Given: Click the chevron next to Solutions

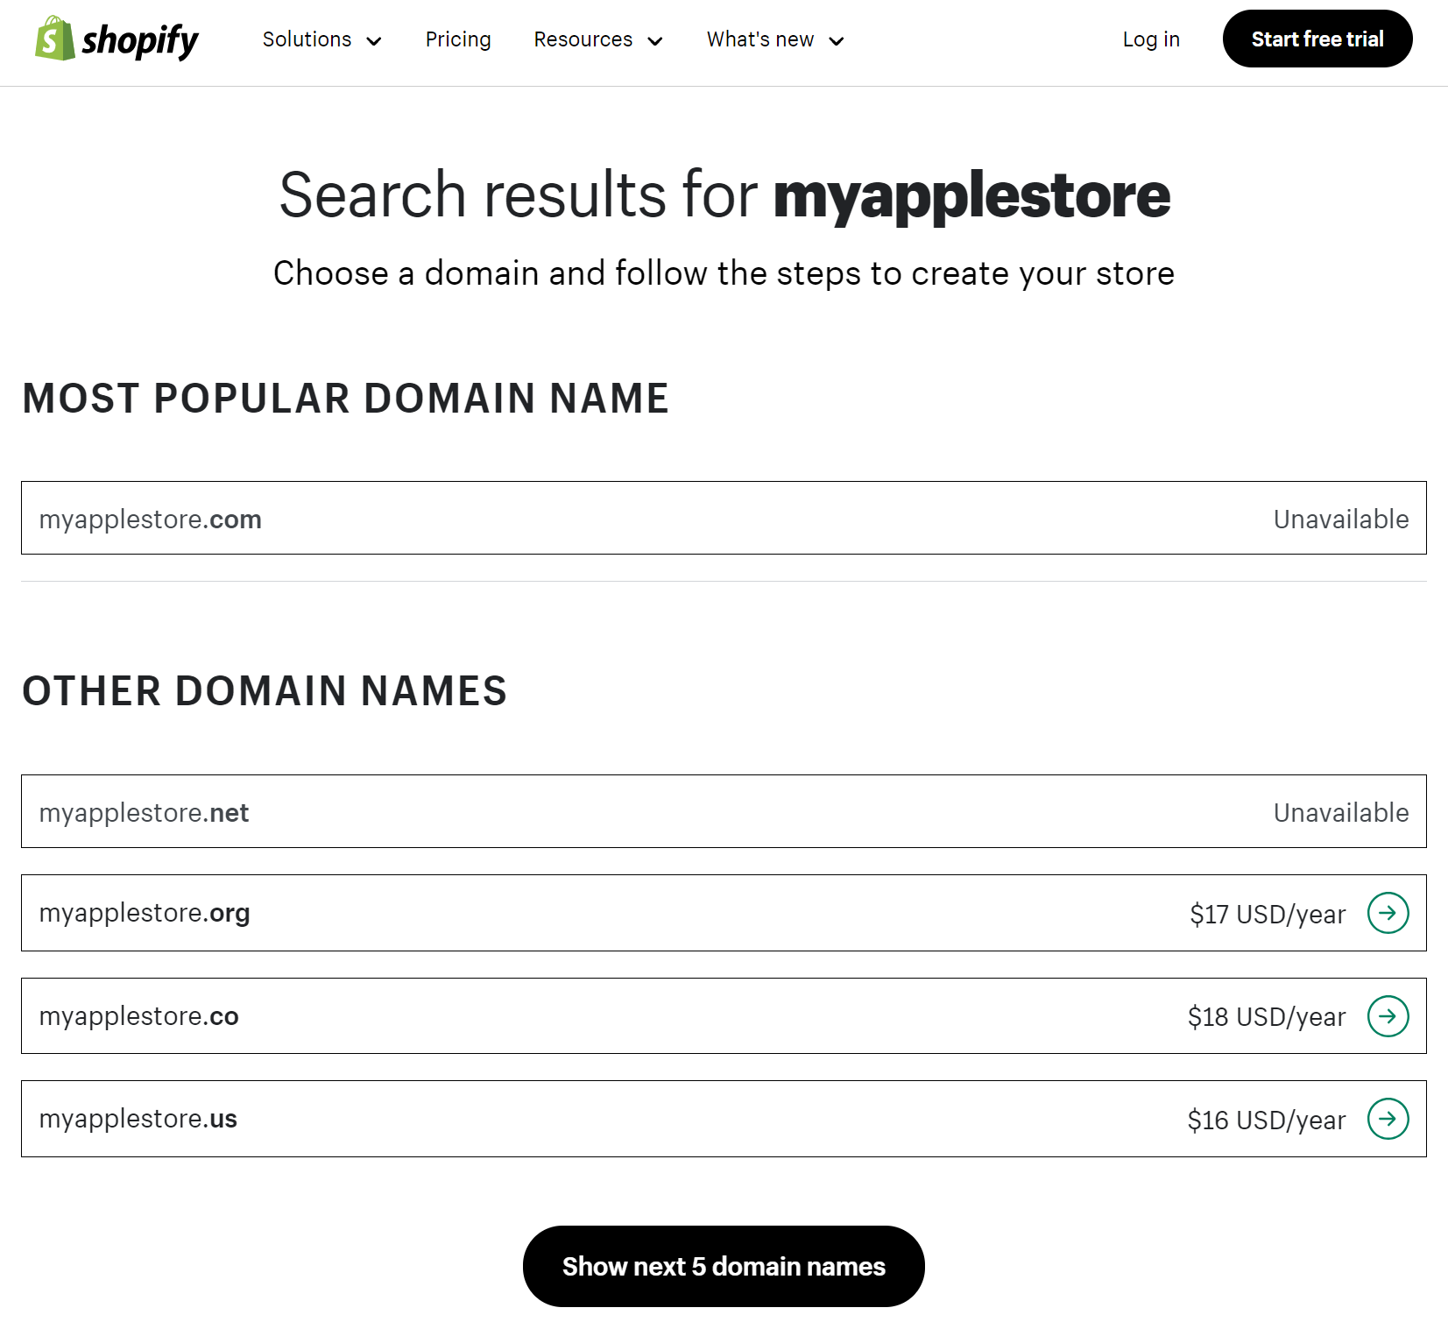Looking at the screenshot, I should pyautogui.click(x=375, y=40).
